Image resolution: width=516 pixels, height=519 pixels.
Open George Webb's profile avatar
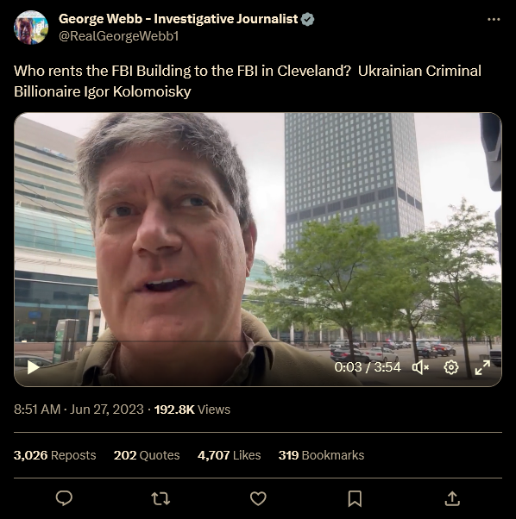coord(31,28)
